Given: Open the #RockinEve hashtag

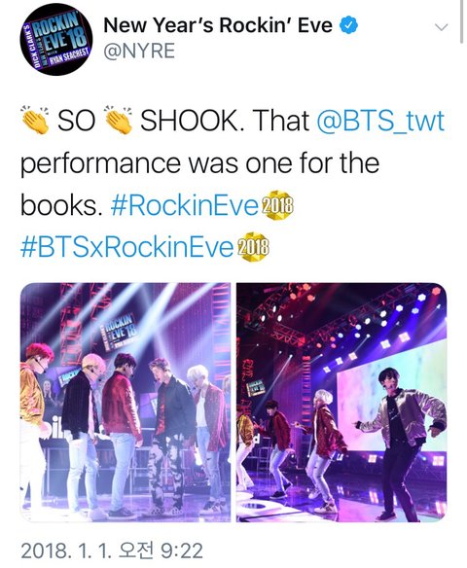Looking at the screenshot, I should pos(185,205).
